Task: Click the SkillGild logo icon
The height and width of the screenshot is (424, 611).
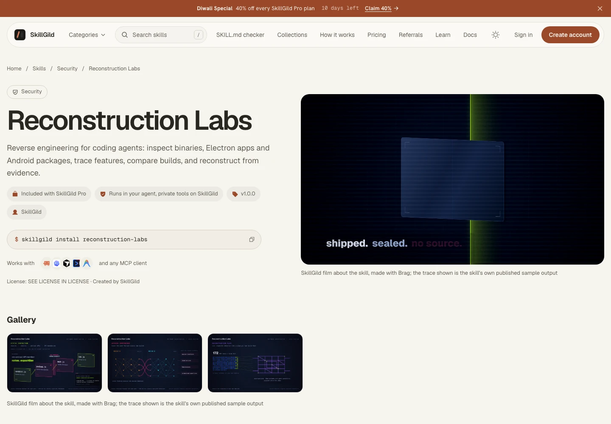Action: (x=20, y=35)
